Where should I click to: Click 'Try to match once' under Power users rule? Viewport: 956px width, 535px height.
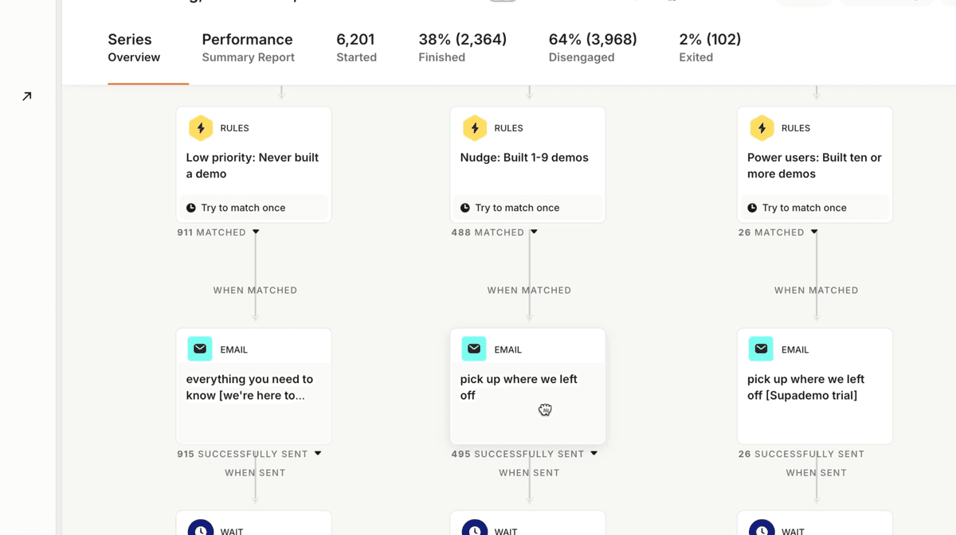[814, 208]
